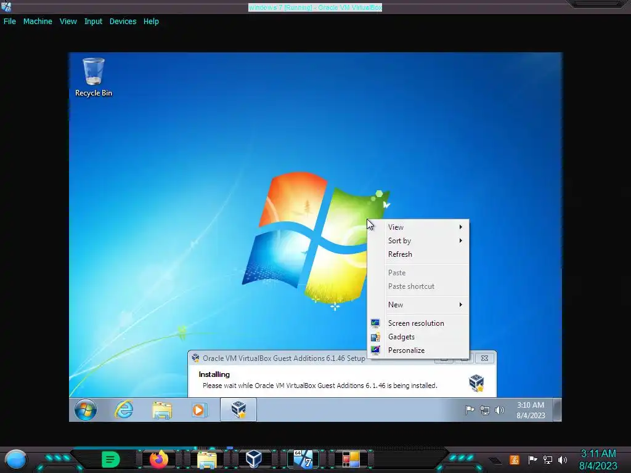Select Guest Additions setup taskbar button in guest
Image resolution: width=631 pixels, height=473 pixels.
tap(238, 410)
